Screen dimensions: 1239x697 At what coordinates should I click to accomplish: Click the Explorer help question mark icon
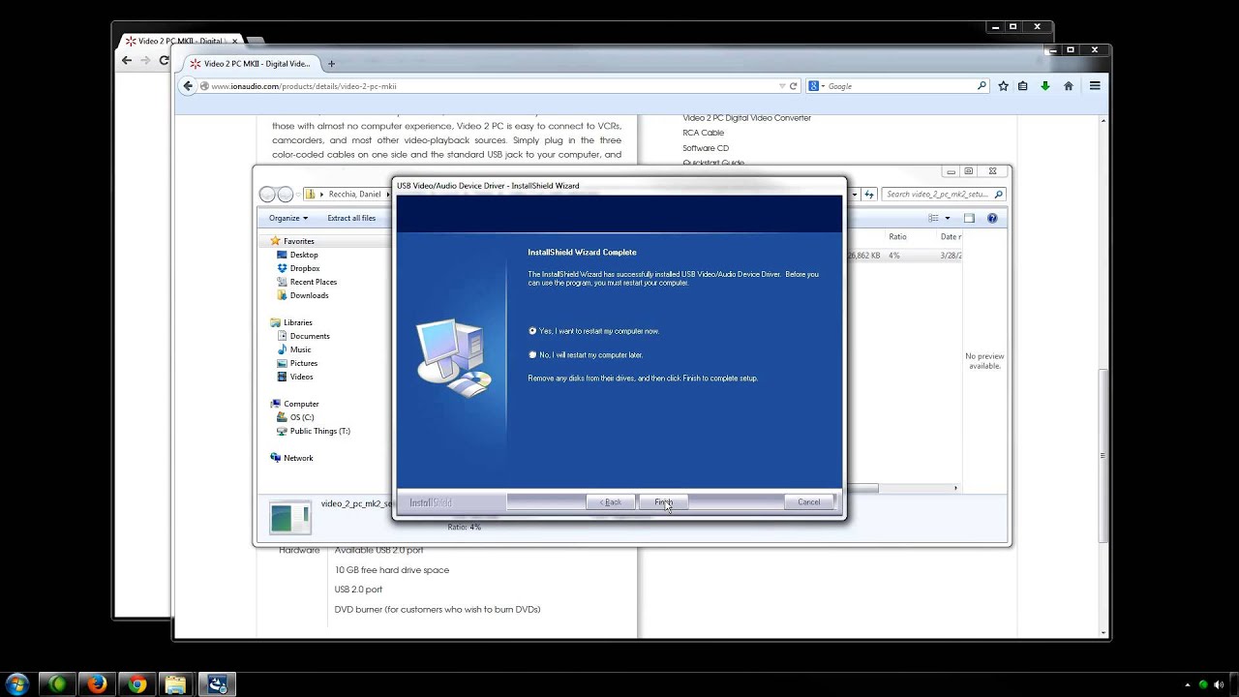pyautogui.click(x=992, y=218)
